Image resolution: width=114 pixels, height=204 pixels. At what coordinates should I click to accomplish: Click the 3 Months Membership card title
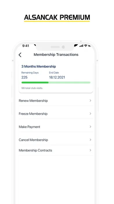39,67
